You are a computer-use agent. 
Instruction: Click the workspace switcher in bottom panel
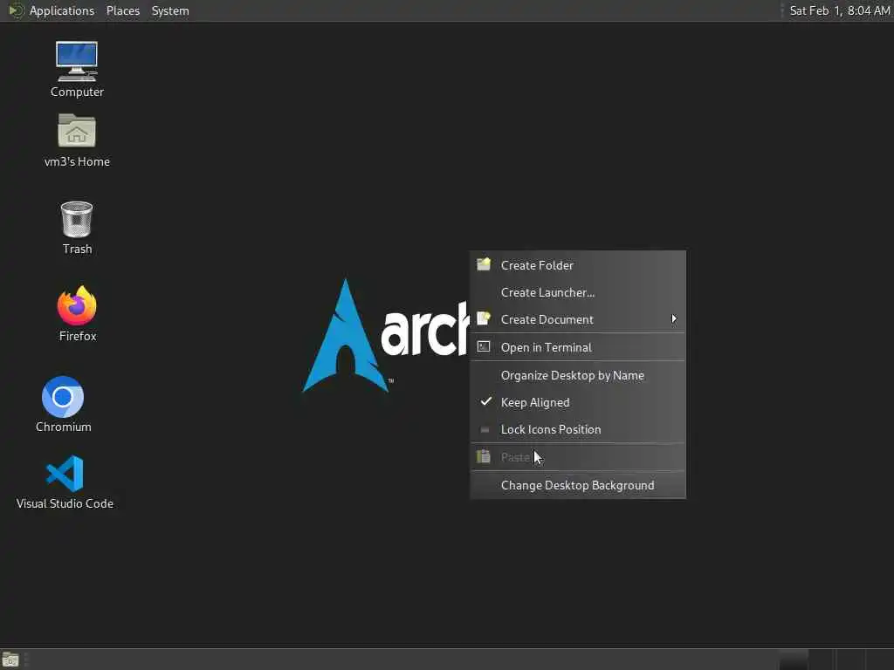[x=835, y=660]
